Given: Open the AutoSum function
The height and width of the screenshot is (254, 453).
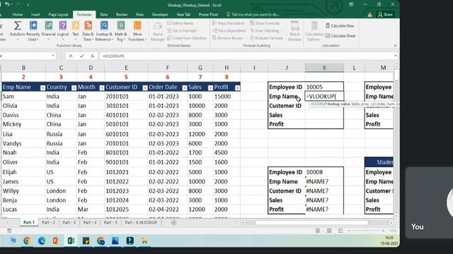Looking at the screenshot, I should 17,30.
